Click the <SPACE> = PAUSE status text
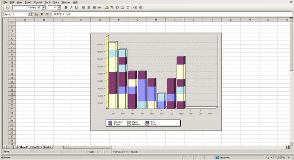The width and height of the screenshot is (294, 160). click(x=125, y=152)
